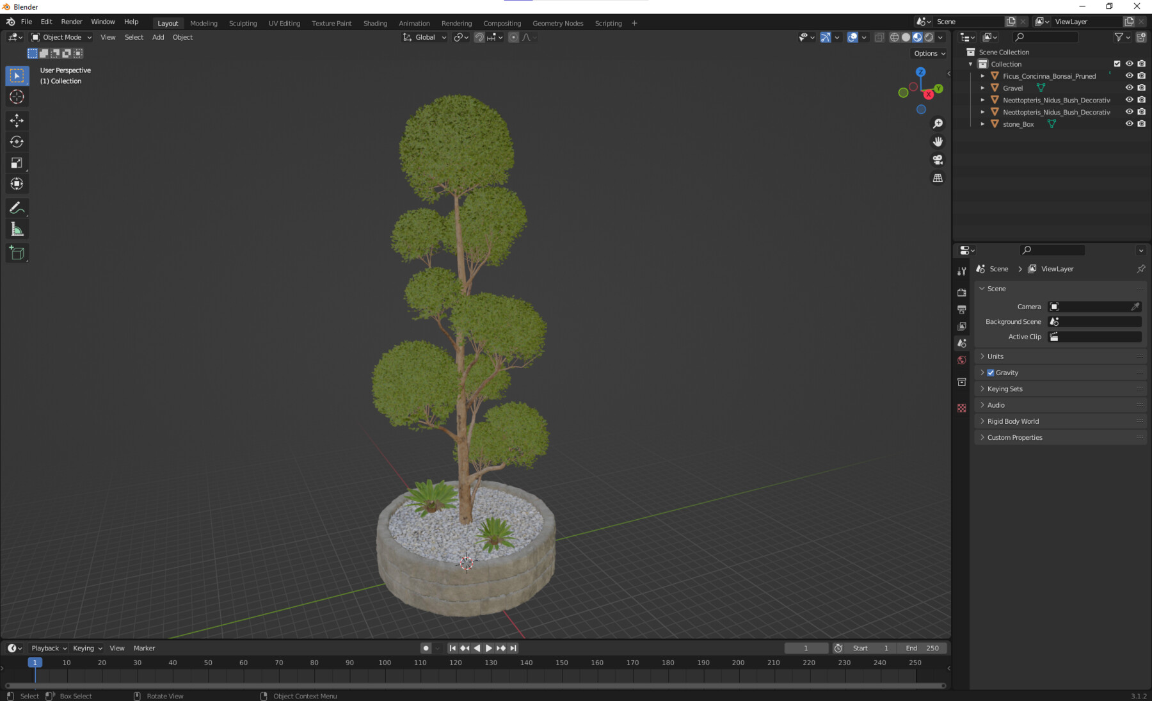1152x701 pixels.
Task: Toggle visibility of the Gravel object
Action: [x=1129, y=88]
